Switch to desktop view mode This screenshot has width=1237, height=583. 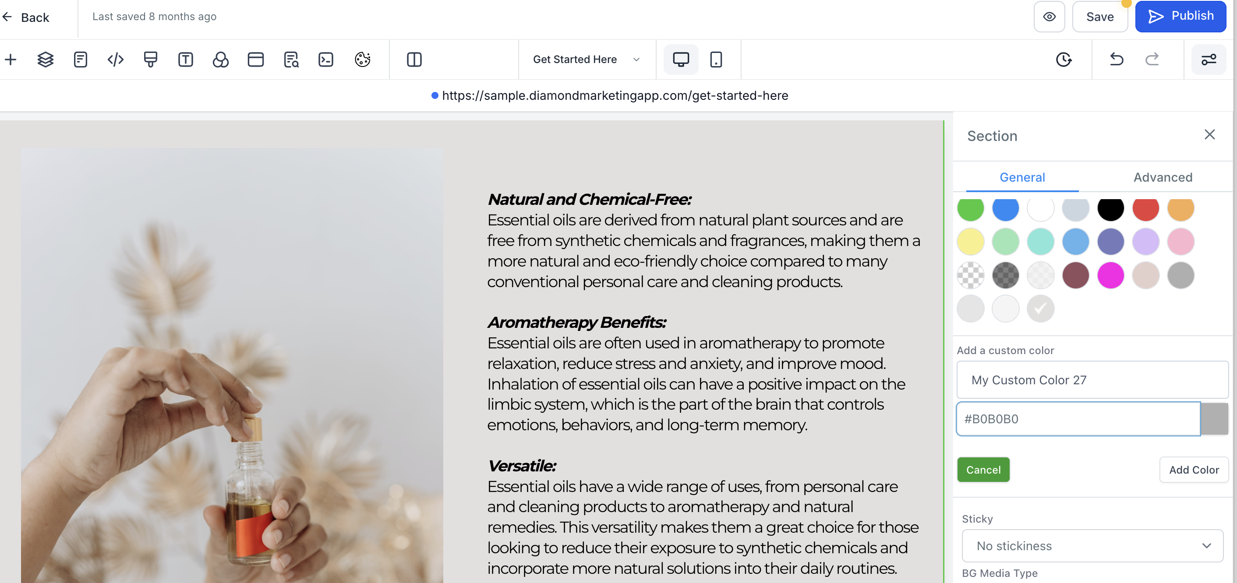pyautogui.click(x=680, y=60)
